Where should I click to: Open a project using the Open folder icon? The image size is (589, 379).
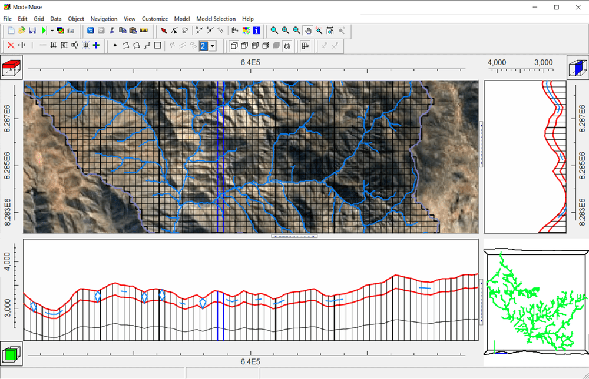[x=21, y=31]
